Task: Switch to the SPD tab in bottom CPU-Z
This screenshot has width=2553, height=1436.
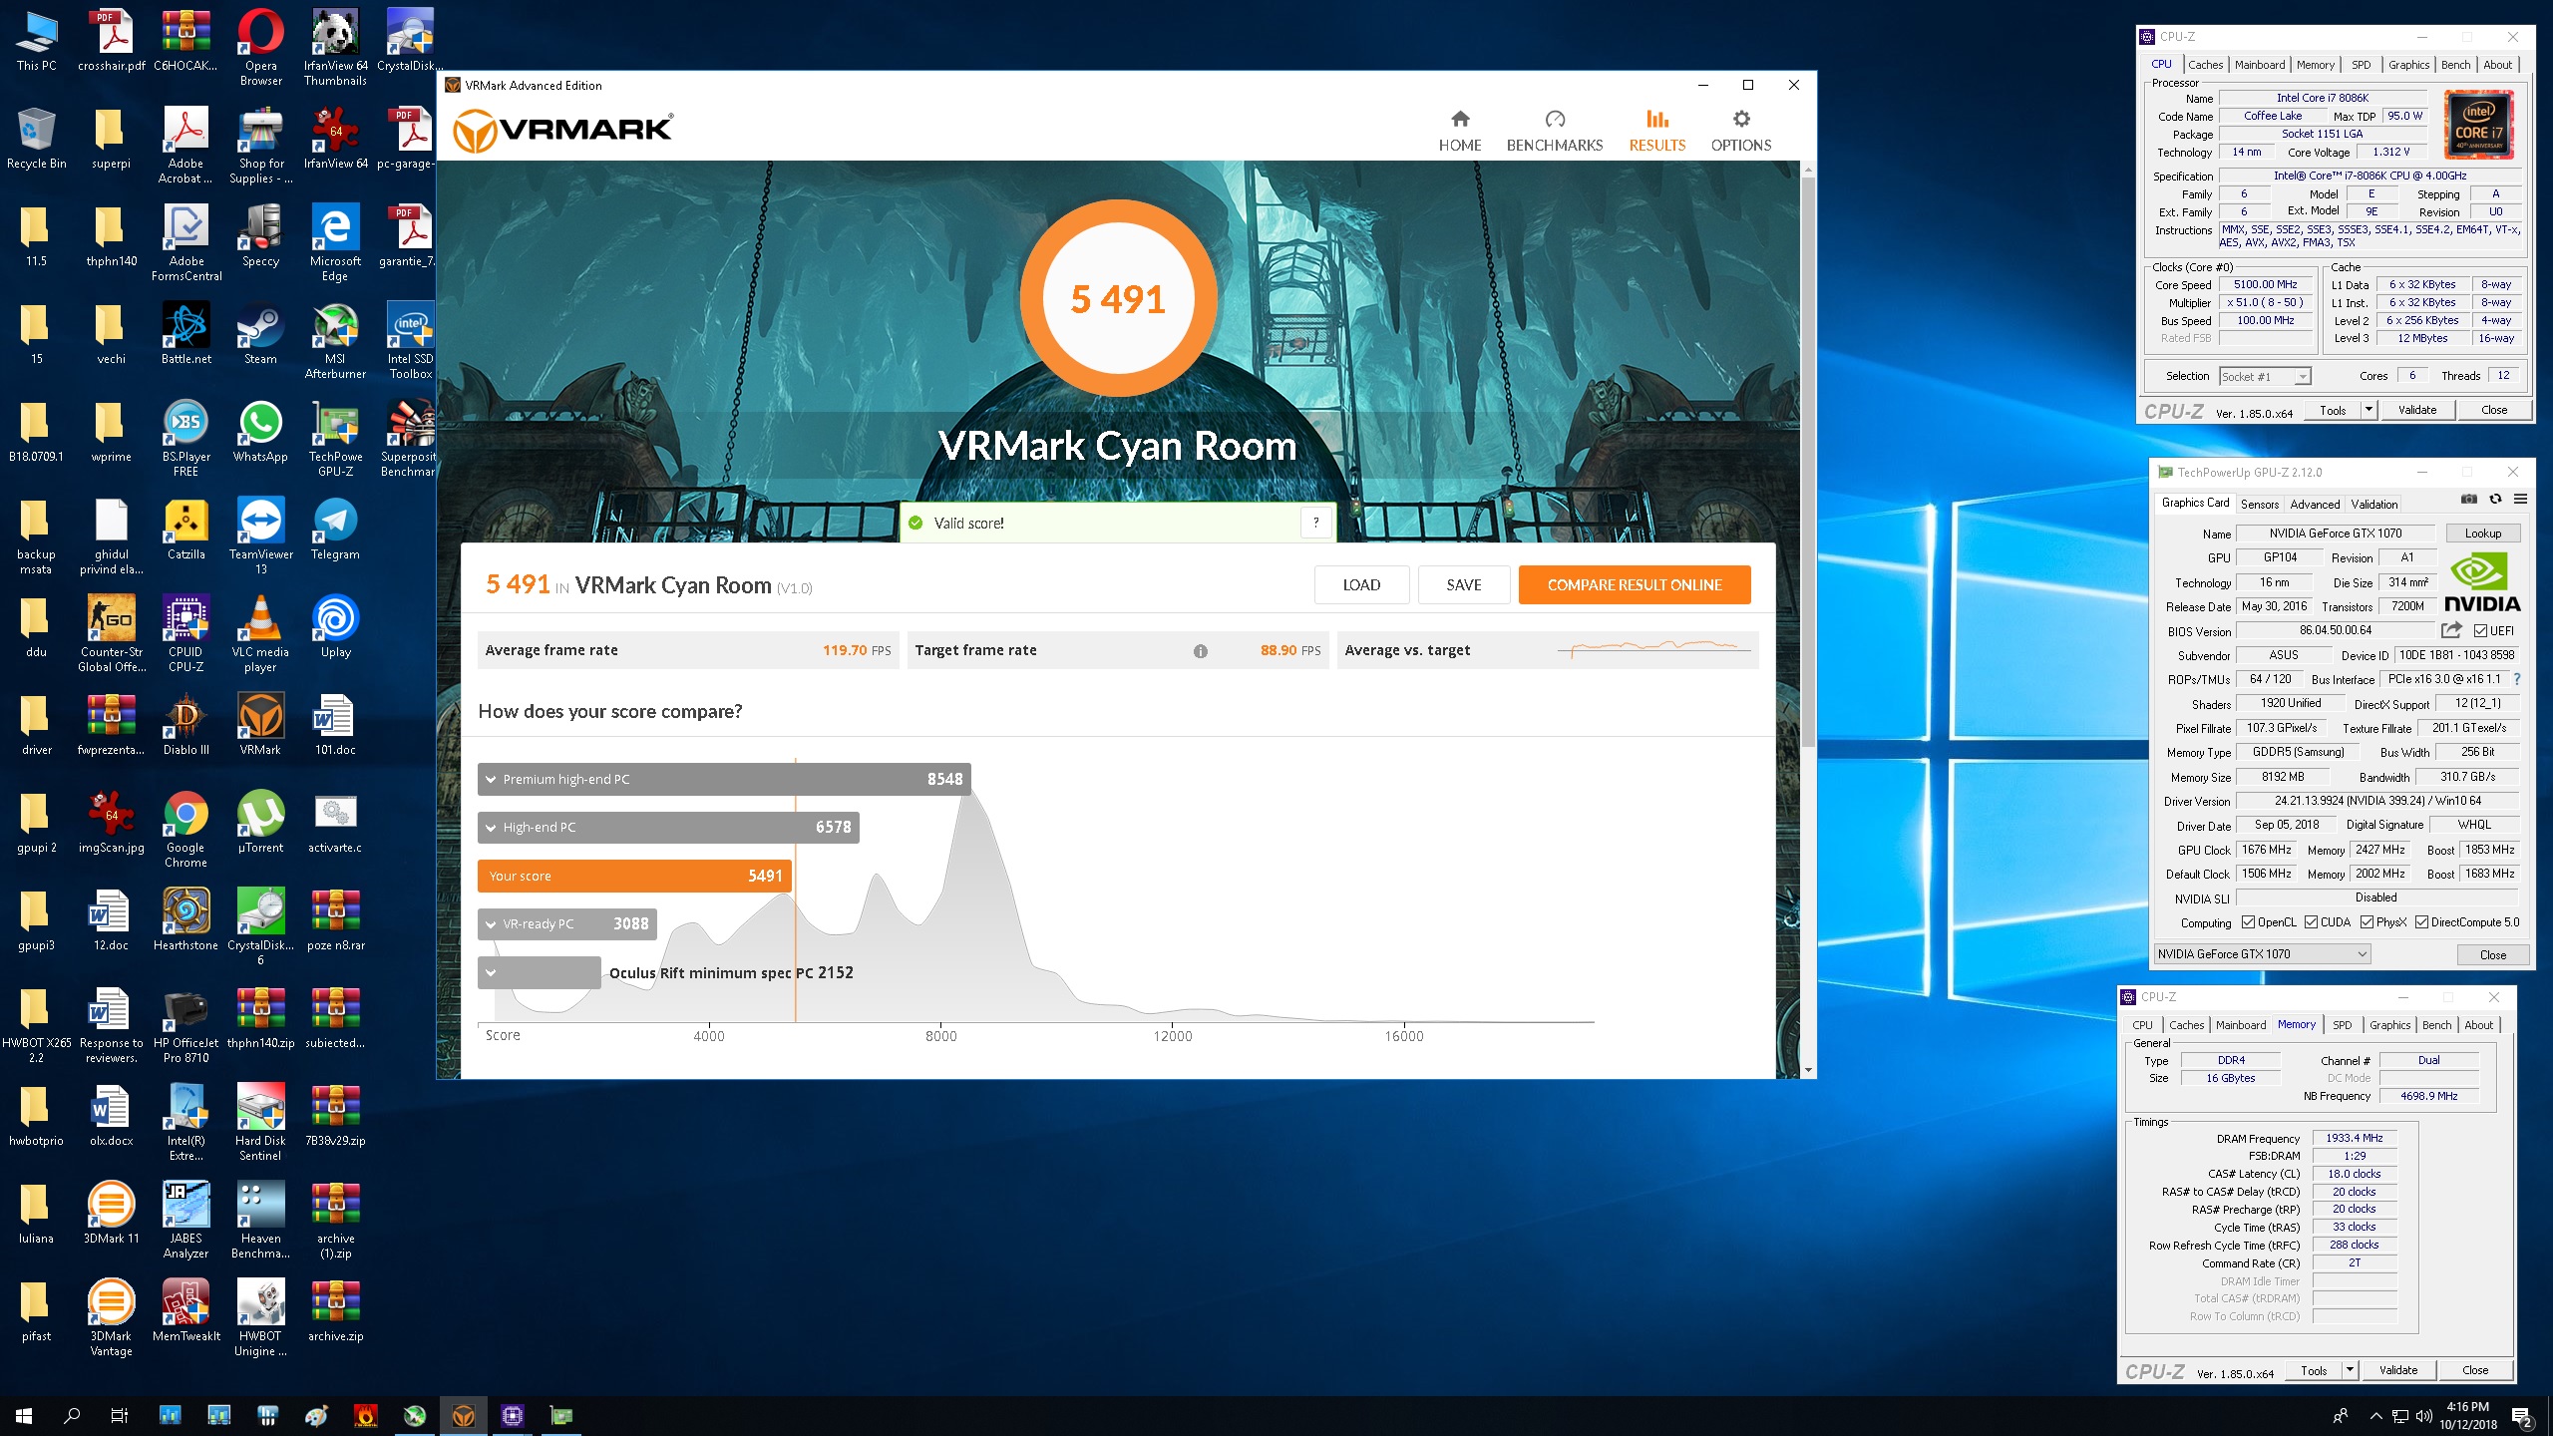Action: [x=2342, y=1025]
